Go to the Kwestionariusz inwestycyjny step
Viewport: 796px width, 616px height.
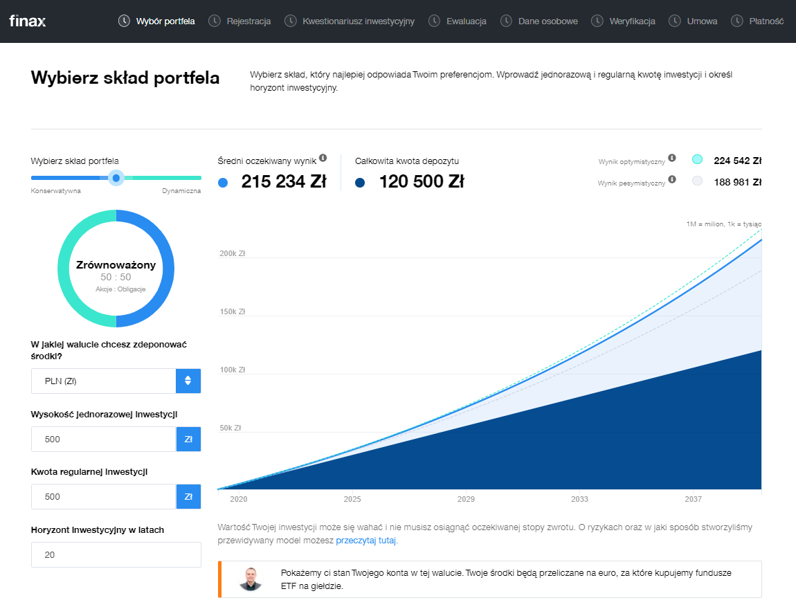click(x=358, y=21)
